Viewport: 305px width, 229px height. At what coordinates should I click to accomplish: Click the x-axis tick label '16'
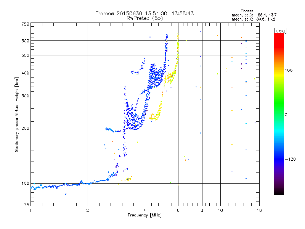coord(259,210)
